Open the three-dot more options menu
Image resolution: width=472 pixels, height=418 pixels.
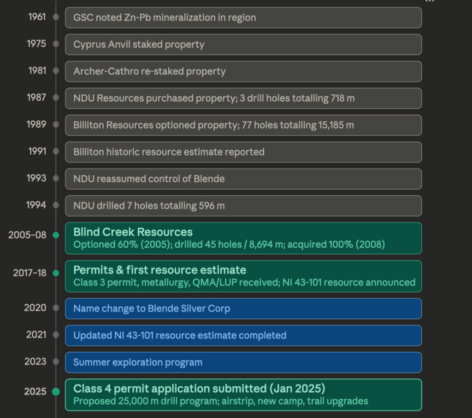pyautogui.click(x=430, y=1)
